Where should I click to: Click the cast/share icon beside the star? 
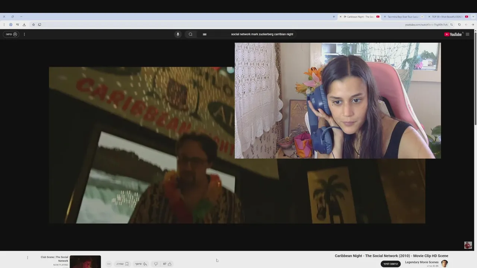pos(40,25)
